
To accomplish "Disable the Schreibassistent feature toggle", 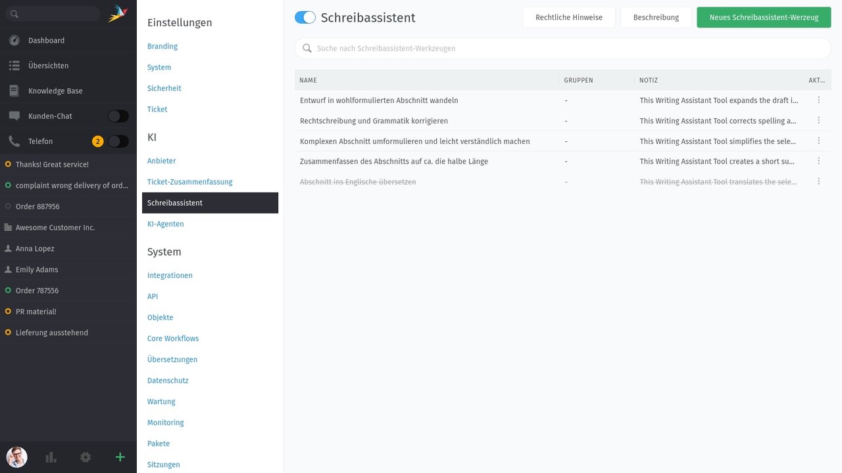I will [x=305, y=18].
